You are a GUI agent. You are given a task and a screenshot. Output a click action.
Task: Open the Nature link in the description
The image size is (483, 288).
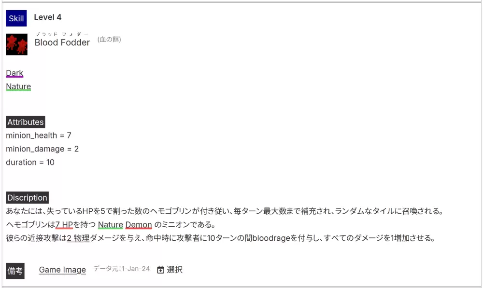pyautogui.click(x=111, y=225)
